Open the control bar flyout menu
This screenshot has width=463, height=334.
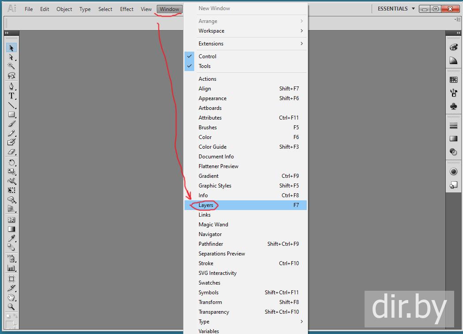coord(457,19)
